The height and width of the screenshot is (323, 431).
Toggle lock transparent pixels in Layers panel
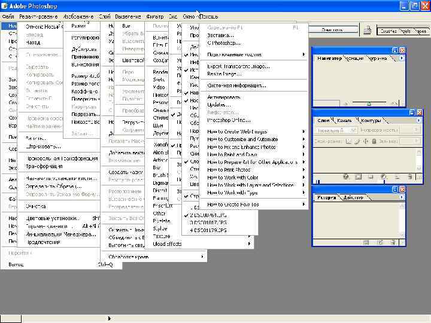click(x=348, y=141)
